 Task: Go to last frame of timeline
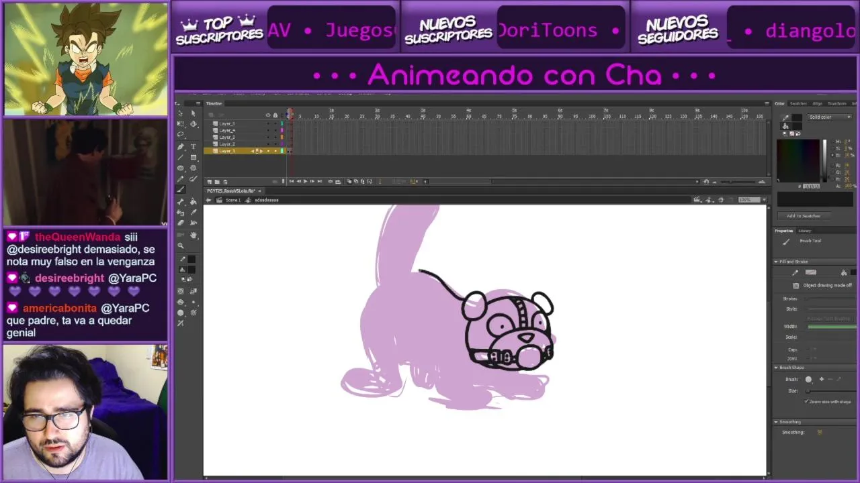click(320, 181)
